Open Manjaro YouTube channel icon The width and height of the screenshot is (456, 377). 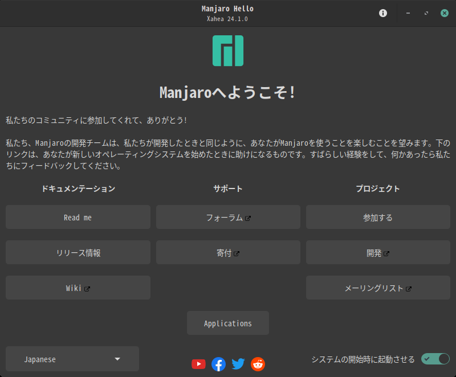click(198, 364)
